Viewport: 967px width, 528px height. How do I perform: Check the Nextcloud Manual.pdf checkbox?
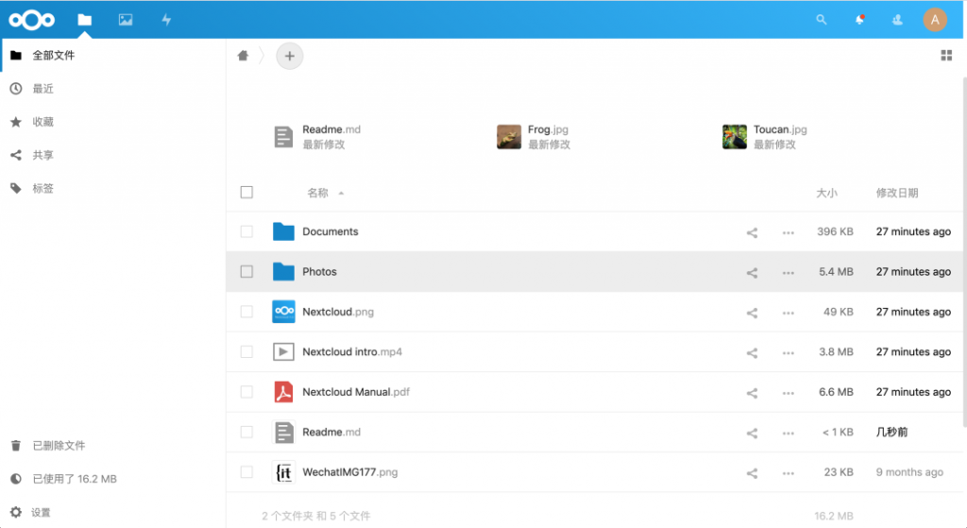(x=246, y=392)
